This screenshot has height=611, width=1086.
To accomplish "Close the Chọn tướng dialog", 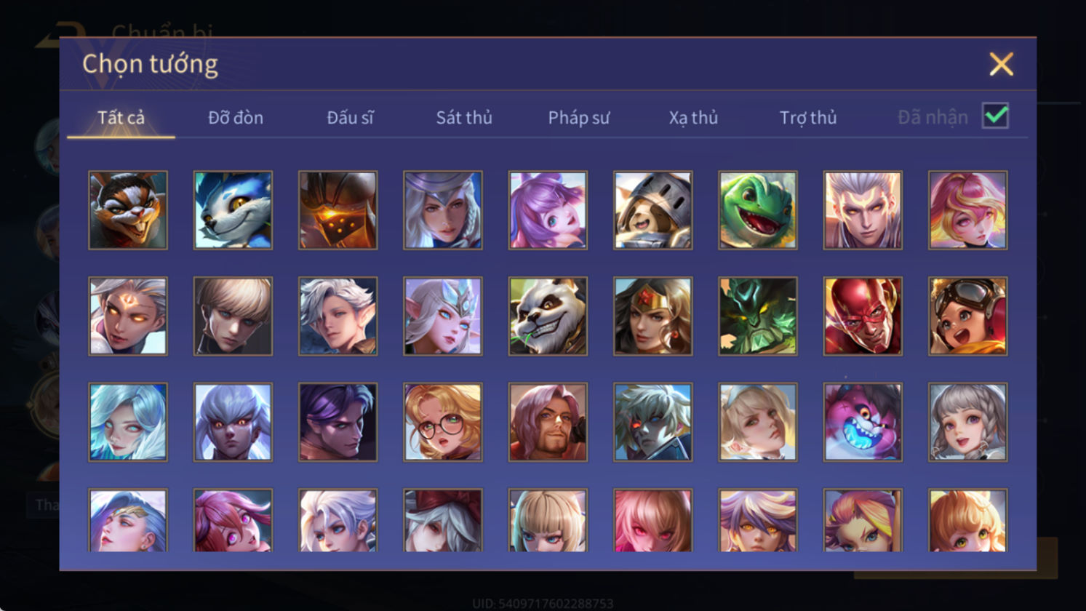I will tap(1001, 64).
